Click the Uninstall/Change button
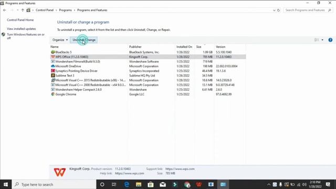 click(84, 40)
